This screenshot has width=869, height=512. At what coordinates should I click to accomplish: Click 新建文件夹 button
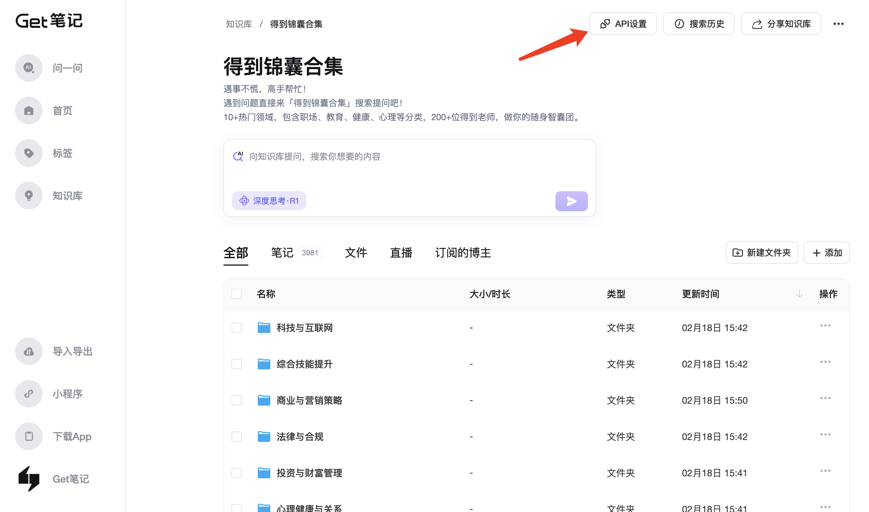[762, 253]
